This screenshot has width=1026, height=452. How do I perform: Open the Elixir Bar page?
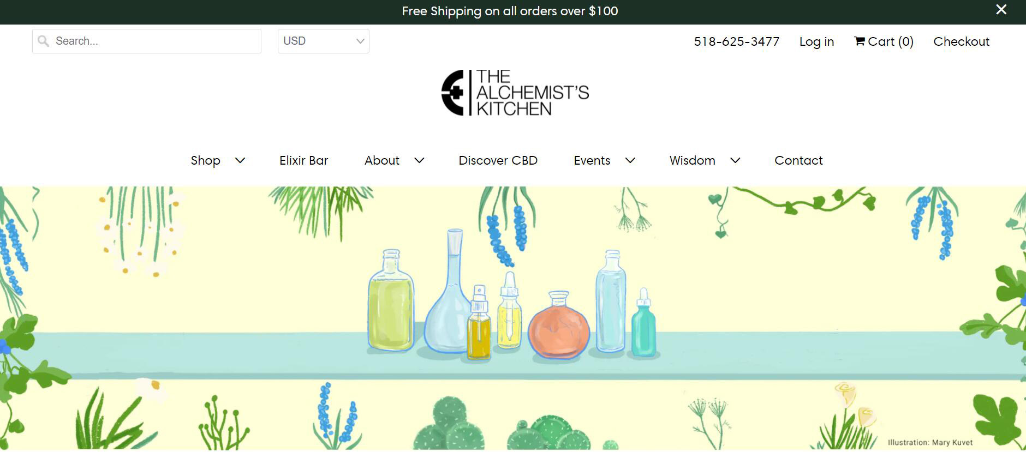coord(304,161)
